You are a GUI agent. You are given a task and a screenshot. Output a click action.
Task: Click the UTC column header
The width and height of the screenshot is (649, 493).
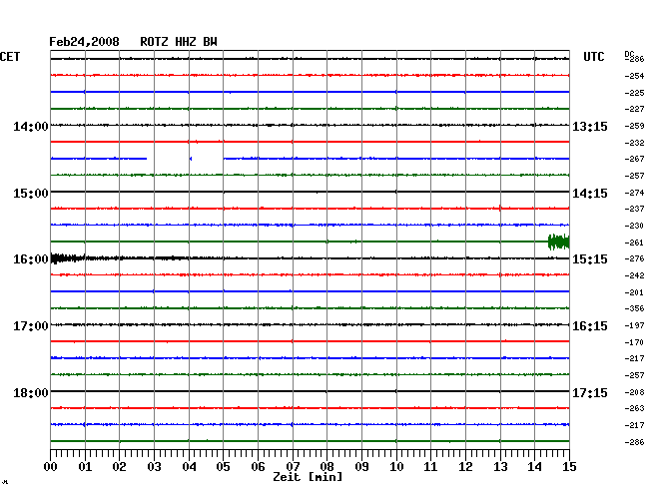(x=593, y=57)
